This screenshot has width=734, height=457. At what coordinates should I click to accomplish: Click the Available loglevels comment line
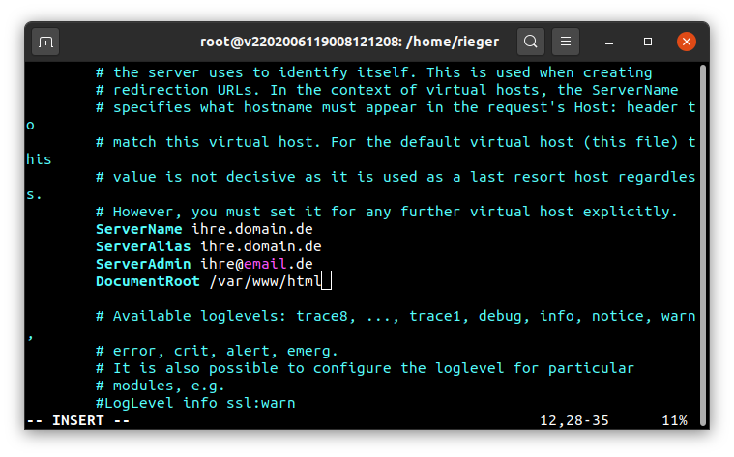click(396, 316)
